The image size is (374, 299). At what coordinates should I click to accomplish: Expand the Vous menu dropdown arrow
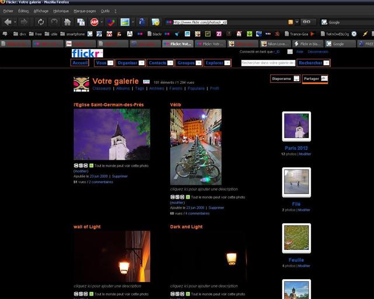109,63
